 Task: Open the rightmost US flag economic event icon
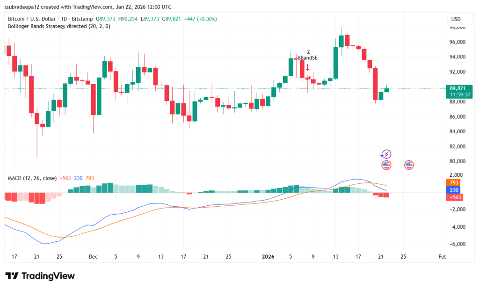(408, 165)
